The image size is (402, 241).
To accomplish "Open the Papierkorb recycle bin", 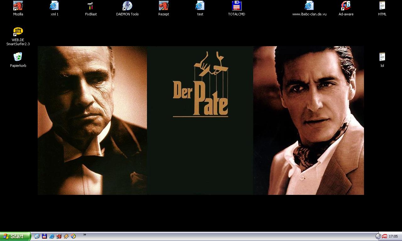I will coord(18,57).
